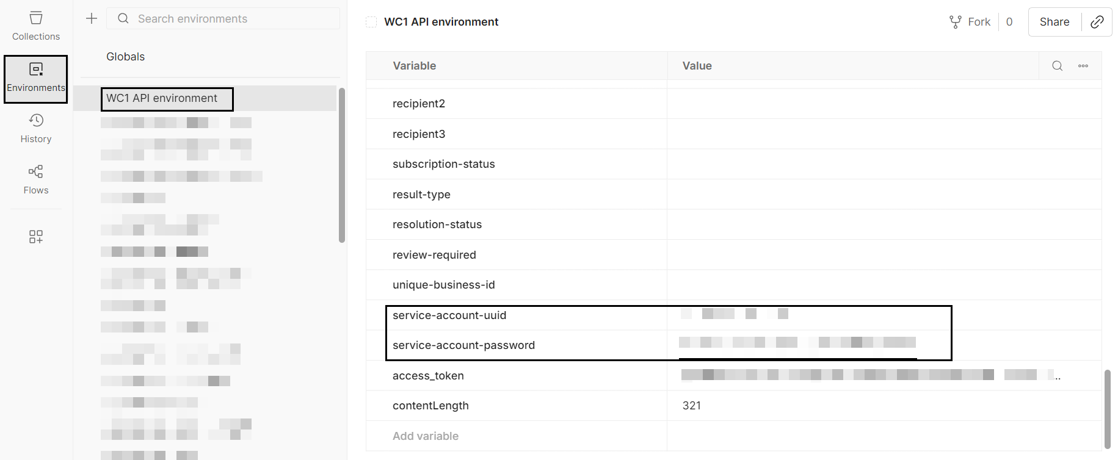Image resolution: width=1118 pixels, height=460 pixels.
Task: Copy the environment link via link icon
Action: [x=1097, y=21]
